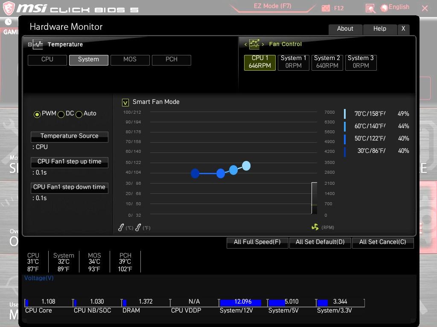Select the System 2 640RPM fan
Viewport: 437px width, 327px height.
point(327,62)
